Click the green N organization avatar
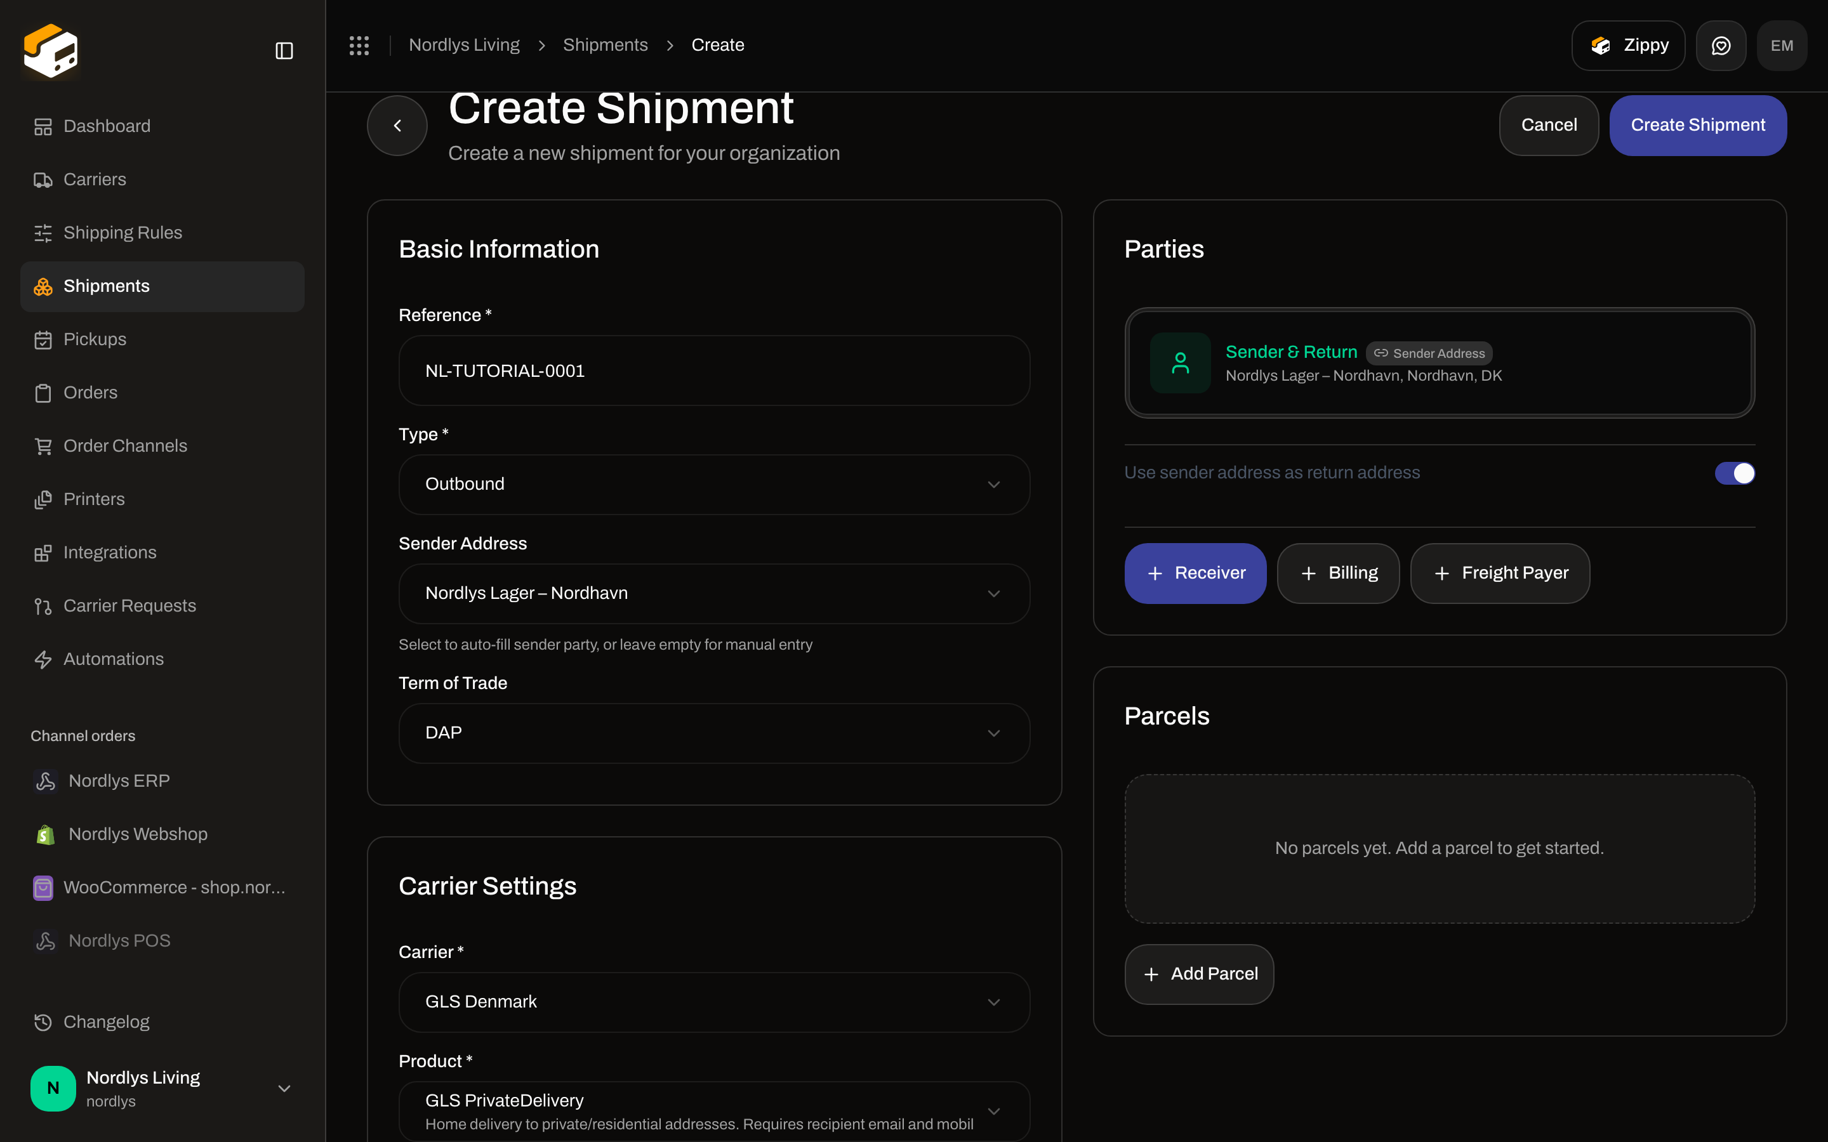This screenshot has width=1828, height=1142. click(53, 1088)
